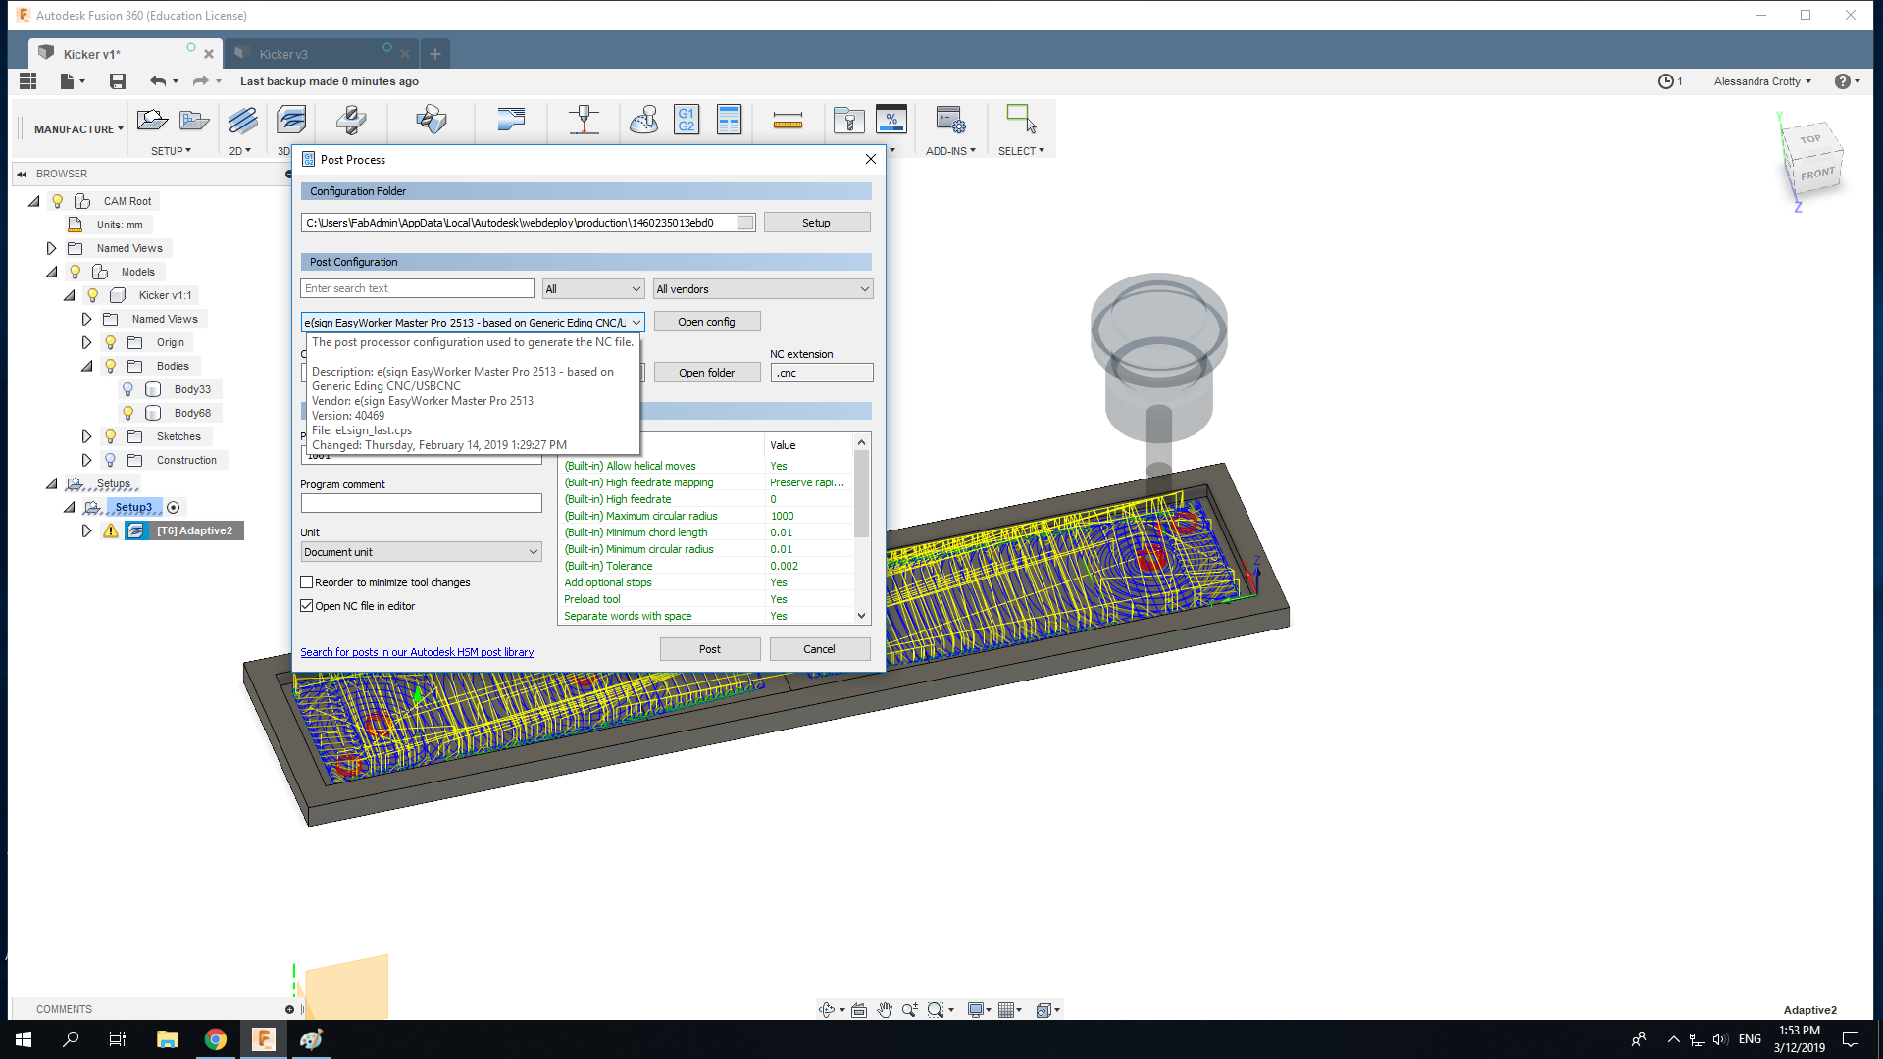Open the MANUFACTURE workspace dropdown
This screenshot has height=1059, width=1883.
coord(78,129)
